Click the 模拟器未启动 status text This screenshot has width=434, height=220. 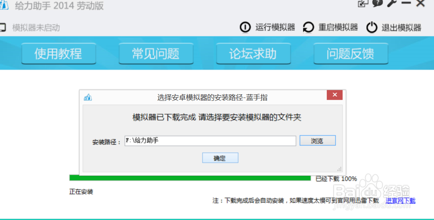point(36,28)
